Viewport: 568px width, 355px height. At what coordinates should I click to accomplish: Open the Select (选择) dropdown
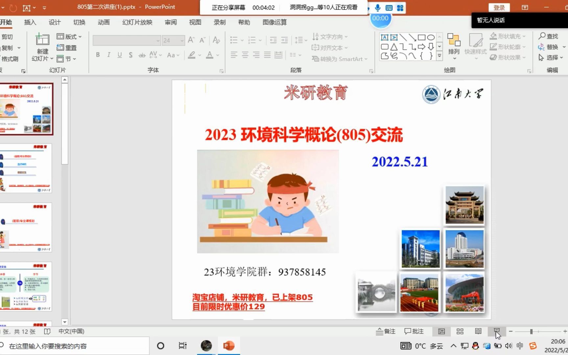551,58
